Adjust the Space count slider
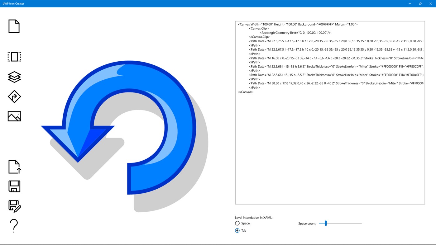436x245 pixels. point(326,223)
